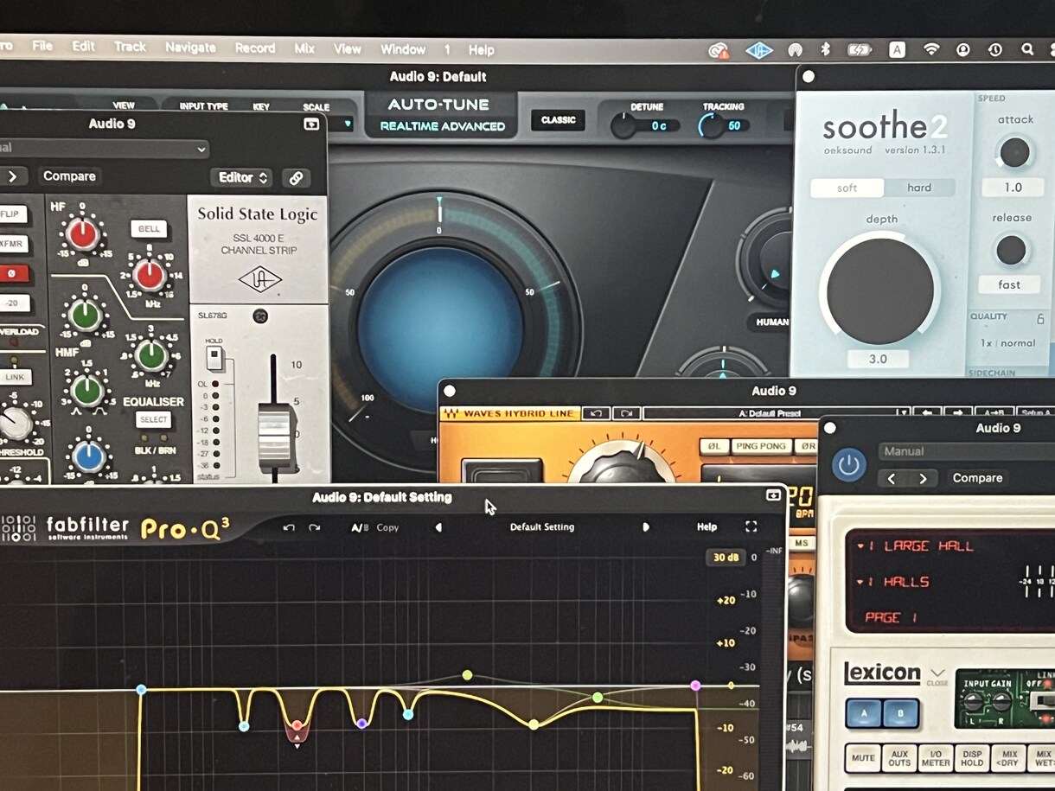Toggle Pro-Q 3 full screen mode
The width and height of the screenshot is (1055, 791).
(x=751, y=526)
